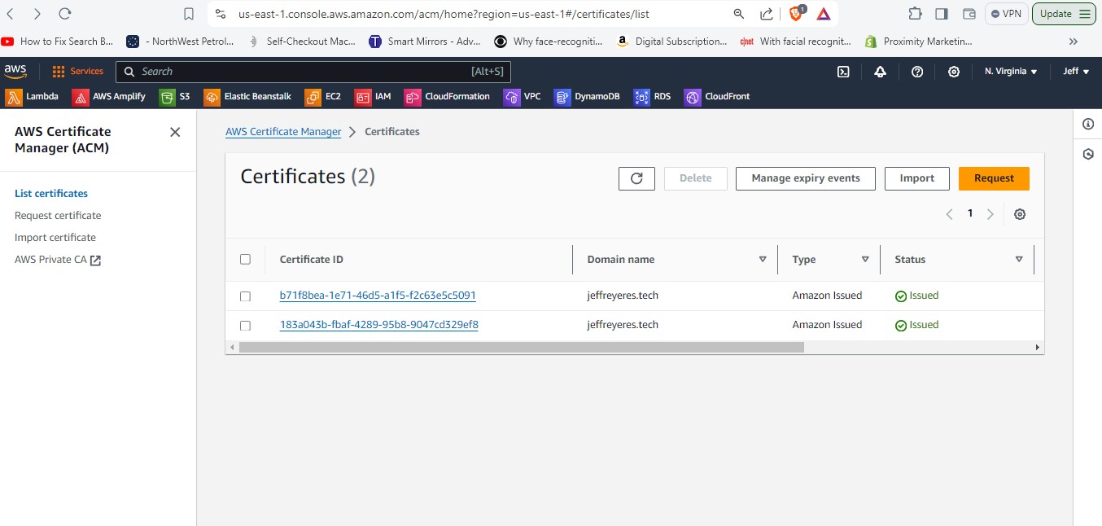Open DynamoDB shortcut

587,97
